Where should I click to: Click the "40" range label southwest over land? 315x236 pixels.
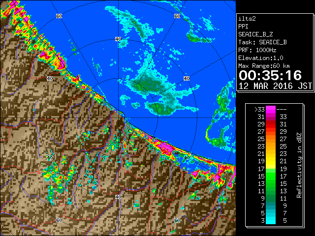point(50,157)
